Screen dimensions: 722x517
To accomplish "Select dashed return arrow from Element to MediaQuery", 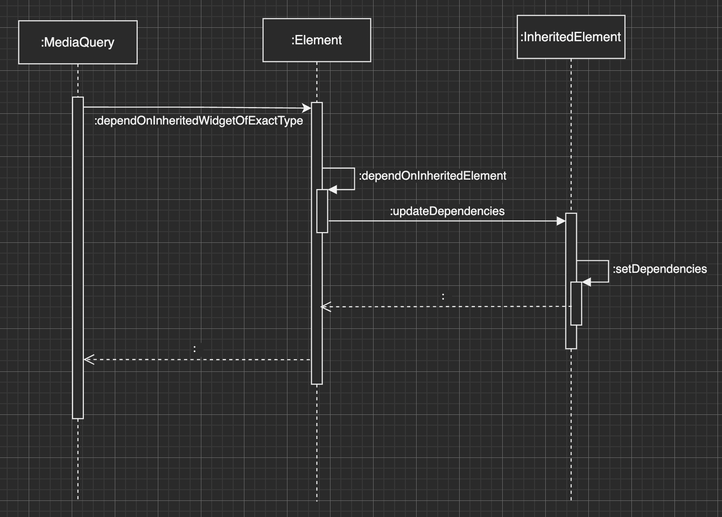I will point(197,359).
